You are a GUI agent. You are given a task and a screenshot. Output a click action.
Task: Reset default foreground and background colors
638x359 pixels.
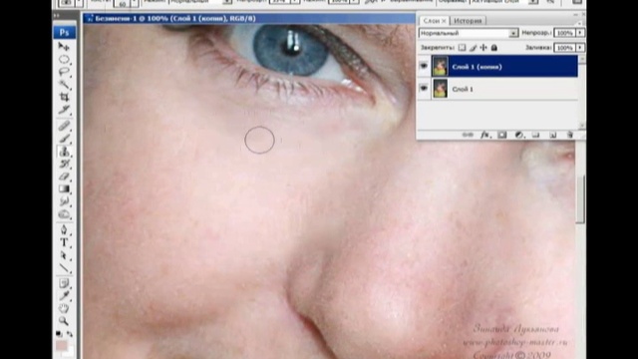[x=60, y=334]
